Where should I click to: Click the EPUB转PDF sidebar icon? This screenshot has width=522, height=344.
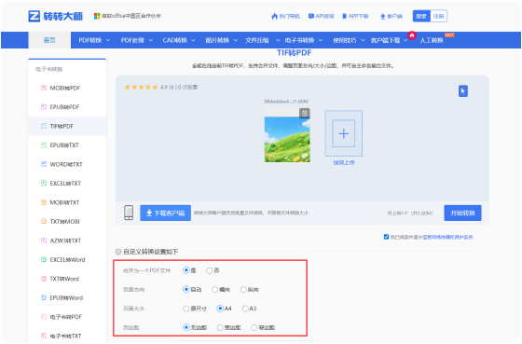pos(44,107)
